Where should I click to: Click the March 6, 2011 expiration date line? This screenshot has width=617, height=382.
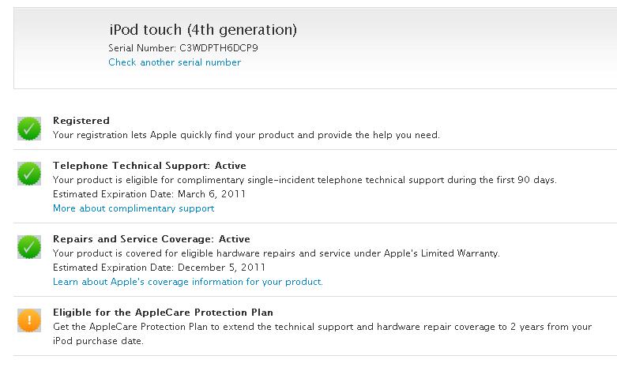click(x=149, y=194)
